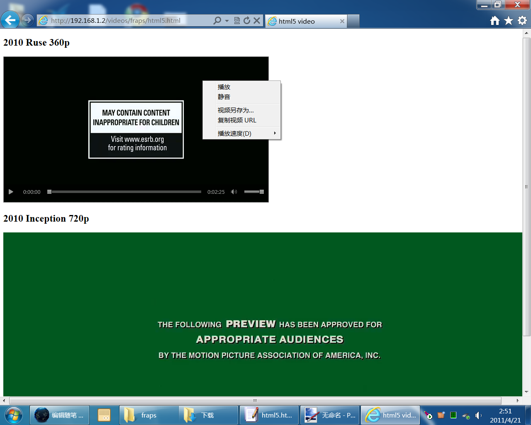The image size is (531, 425).
Task: Click the vertical scrollbar down arrow
Action: 526,392
